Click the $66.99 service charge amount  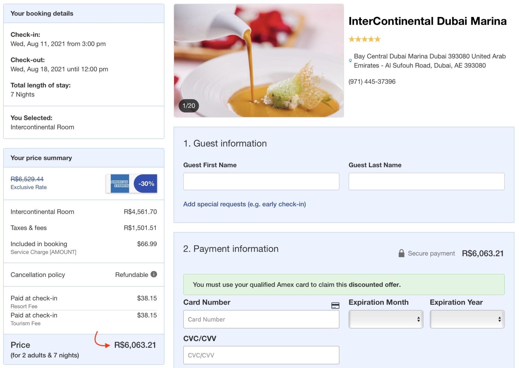click(147, 244)
